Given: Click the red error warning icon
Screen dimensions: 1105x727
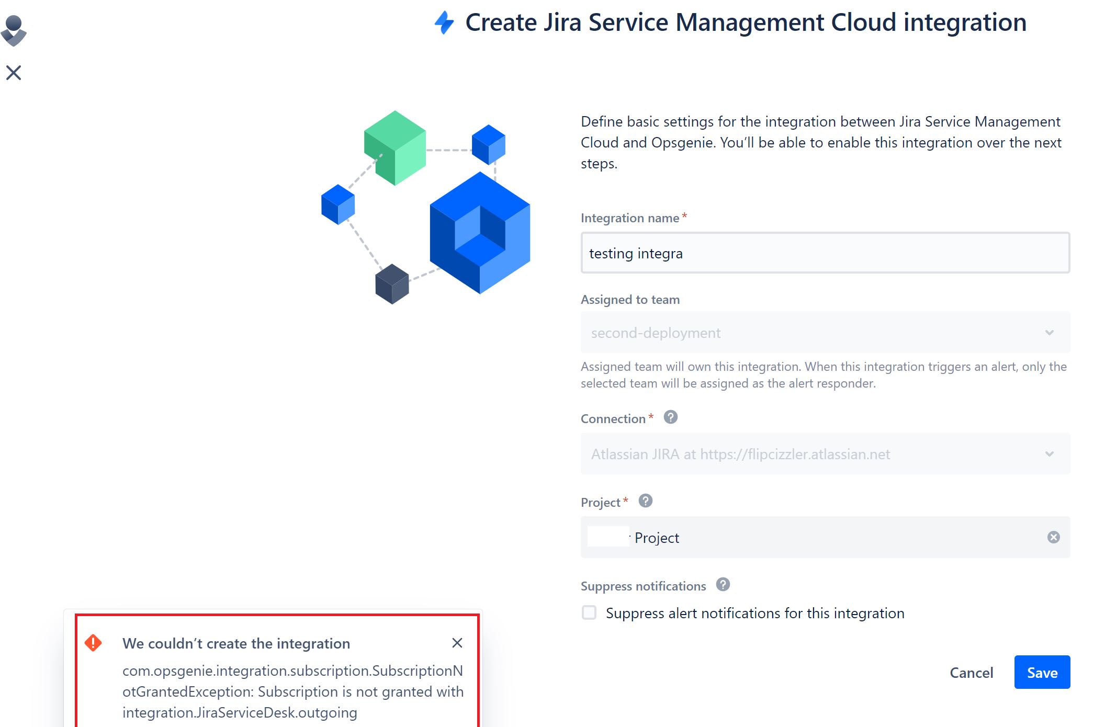Looking at the screenshot, I should click(x=93, y=643).
